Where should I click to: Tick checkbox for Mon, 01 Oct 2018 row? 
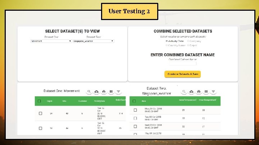(x=135, y=110)
